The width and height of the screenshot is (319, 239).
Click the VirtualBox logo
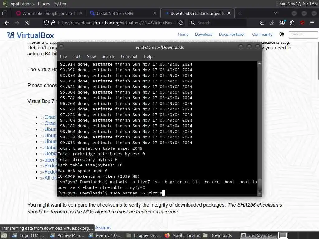31,35
